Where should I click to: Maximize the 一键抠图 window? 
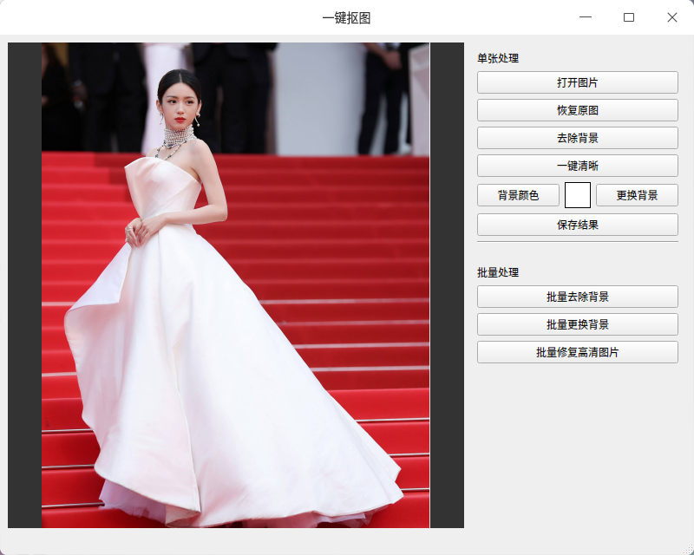628,17
